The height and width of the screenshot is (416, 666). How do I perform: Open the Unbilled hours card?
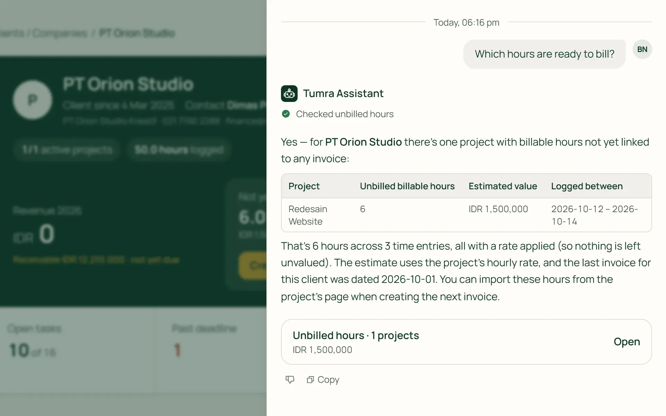pyautogui.click(x=626, y=341)
